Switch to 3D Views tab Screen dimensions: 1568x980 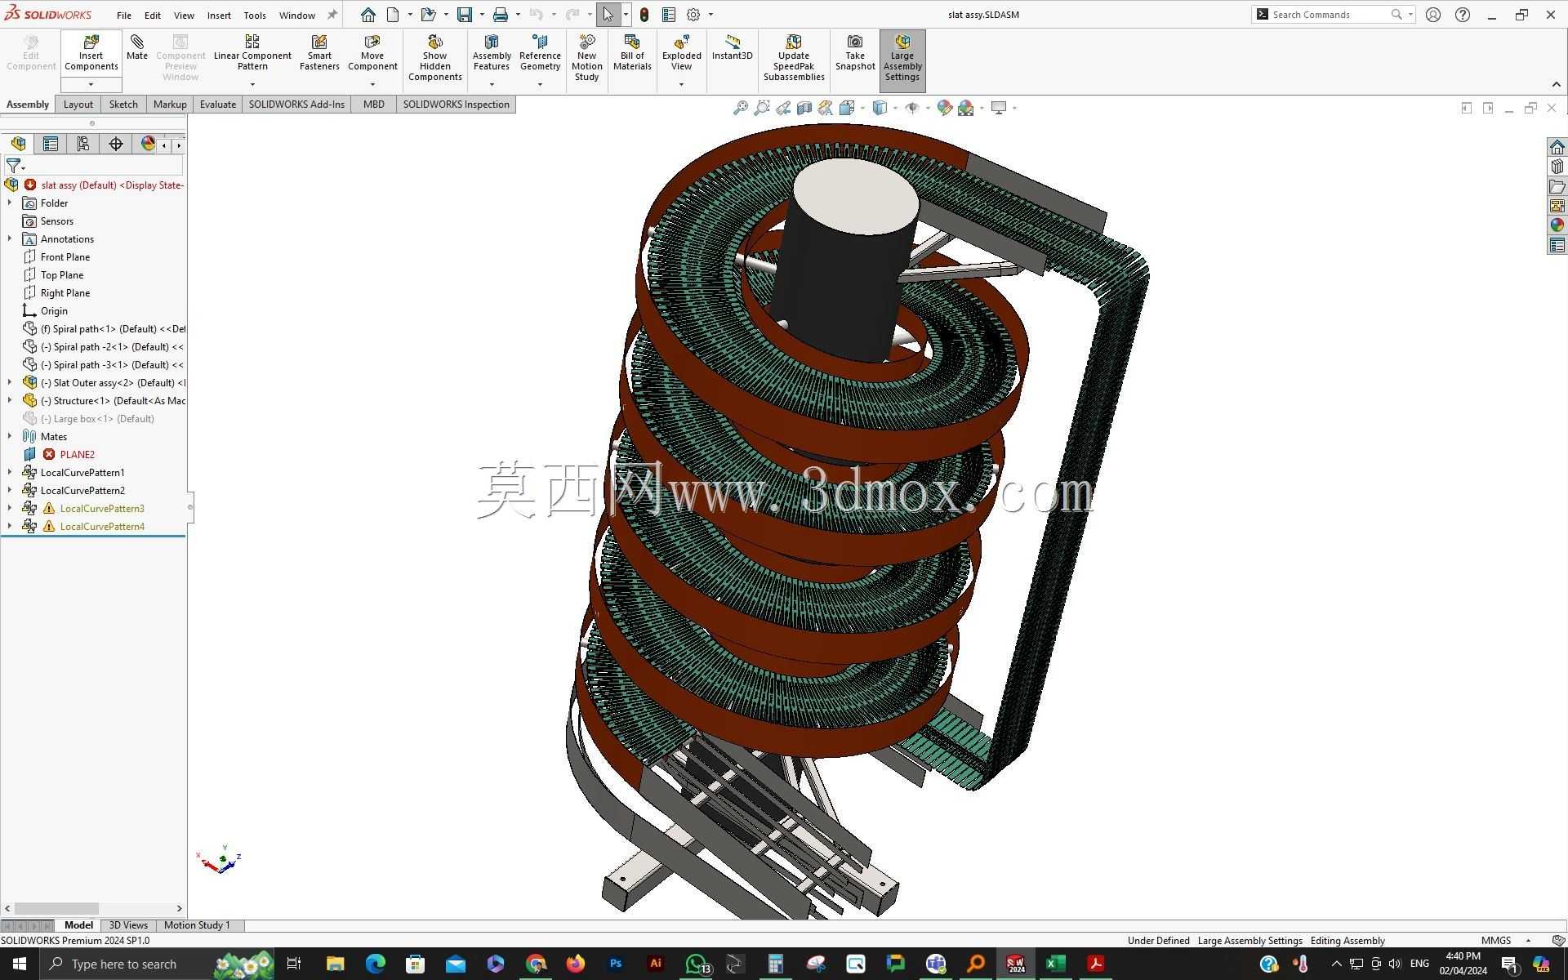click(128, 925)
